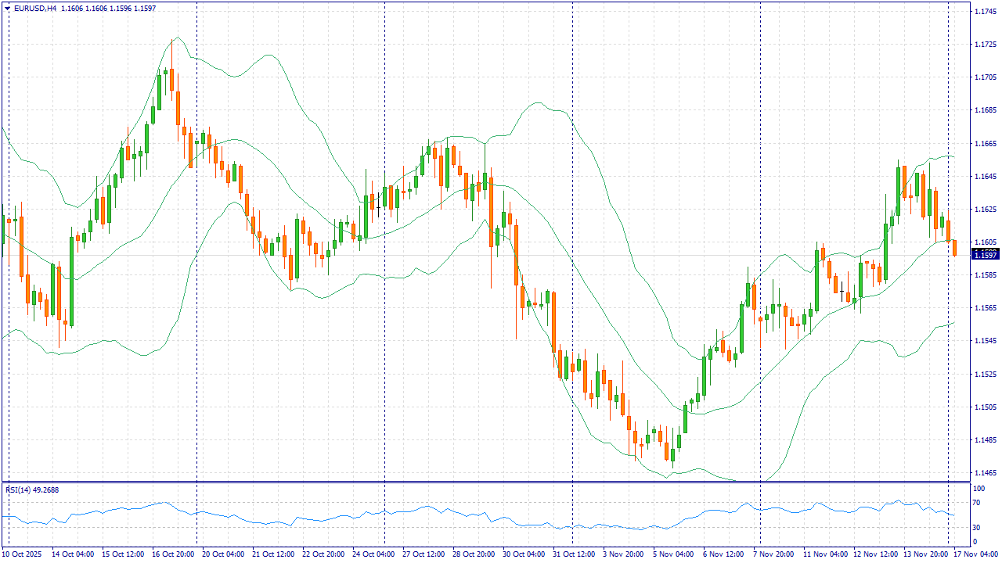The height and width of the screenshot is (563, 1002).
Task: Click RSI level 30 on the scale
Action: pos(976,528)
